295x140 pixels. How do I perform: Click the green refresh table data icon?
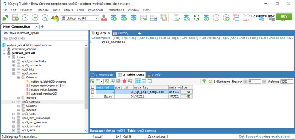pyautogui.click(x=210, y=82)
